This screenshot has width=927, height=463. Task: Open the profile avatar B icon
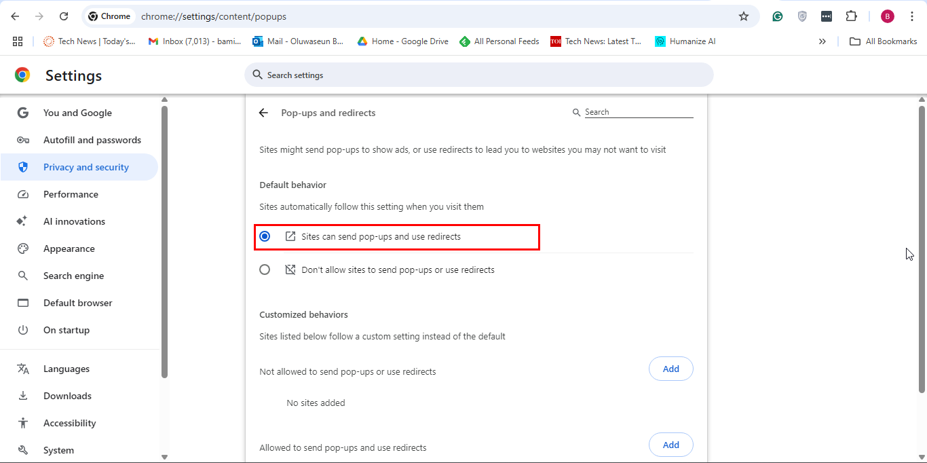tap(887, 16)
